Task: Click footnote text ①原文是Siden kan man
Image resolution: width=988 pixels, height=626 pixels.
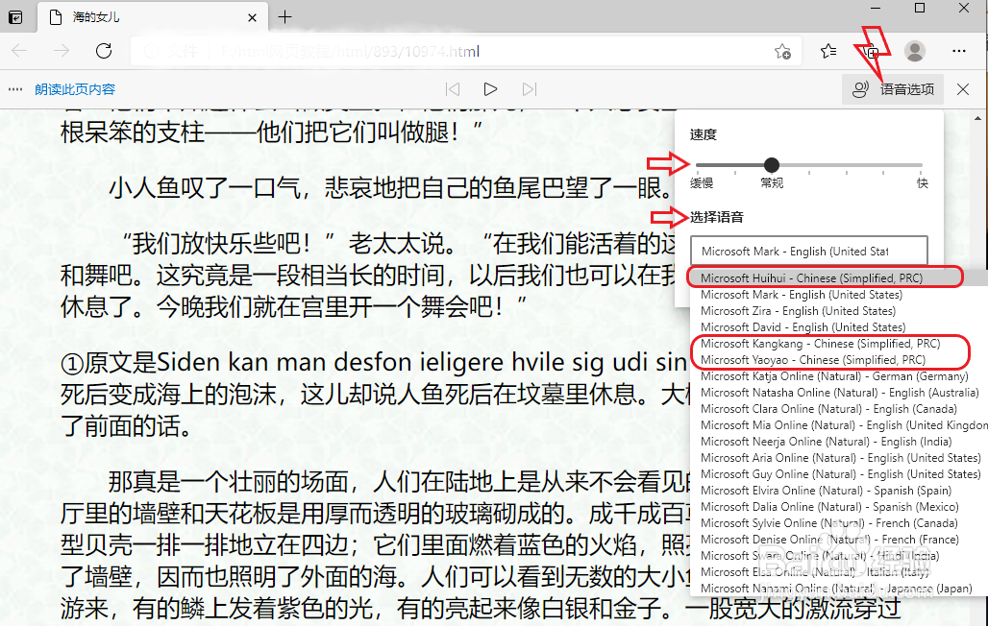Action: 376,395
